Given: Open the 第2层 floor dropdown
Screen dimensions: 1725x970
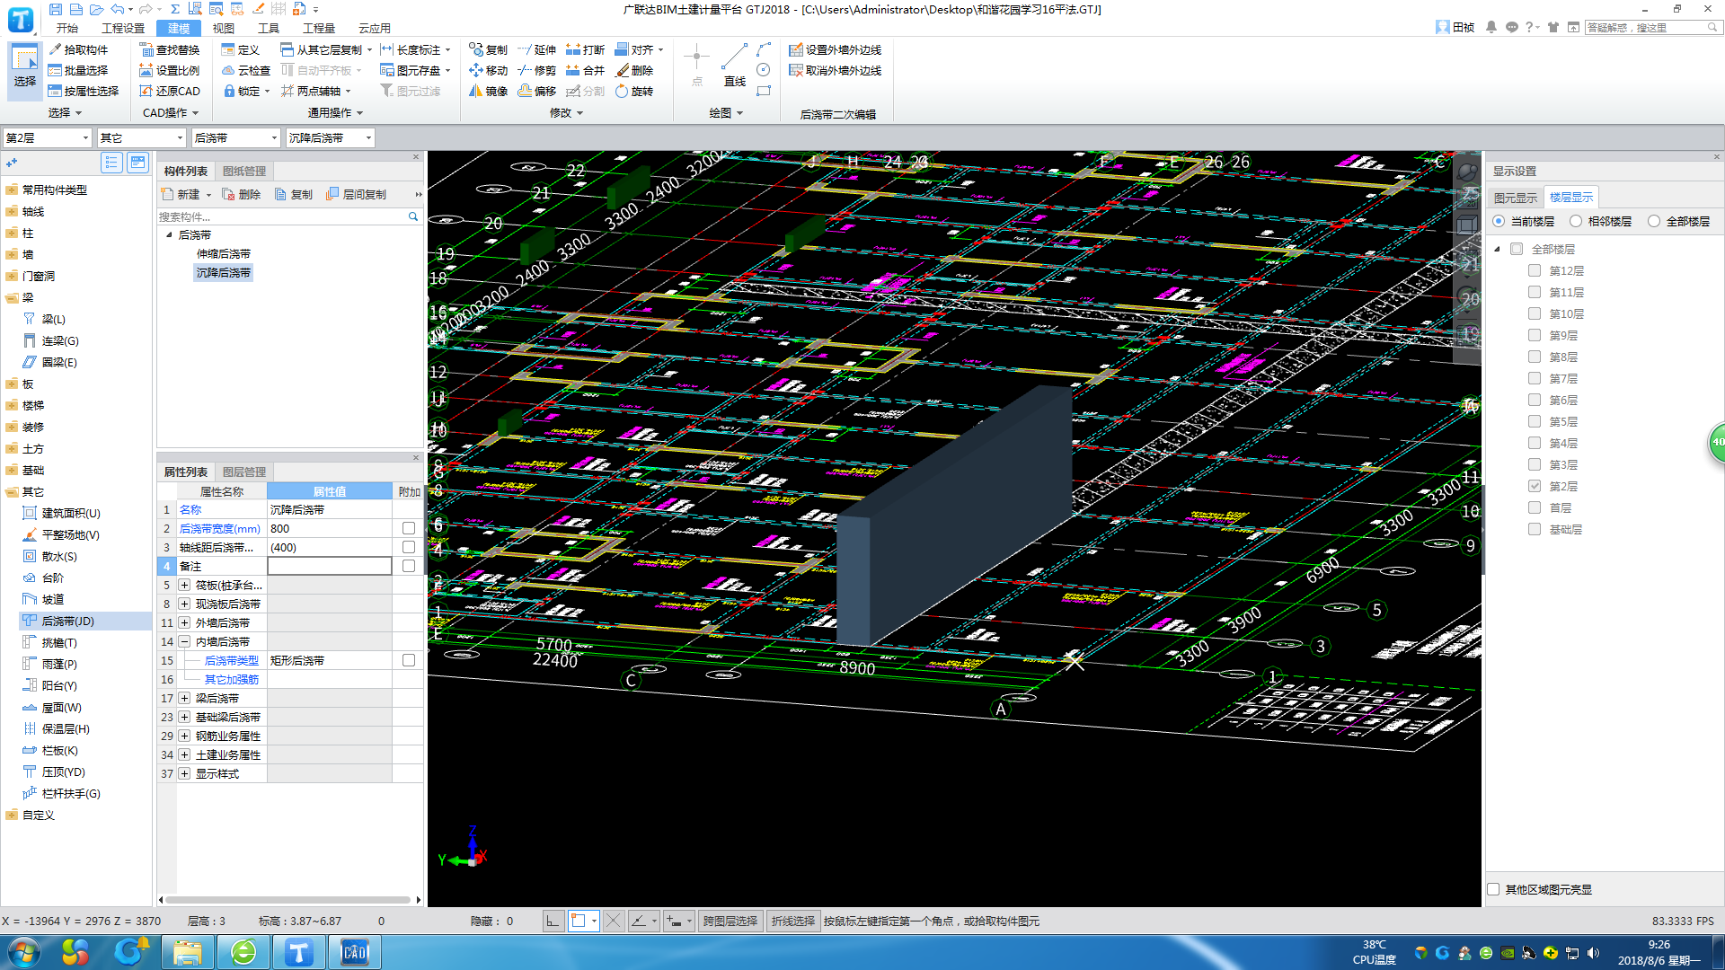Looking at the screenshot, I should tap(47, 137).
